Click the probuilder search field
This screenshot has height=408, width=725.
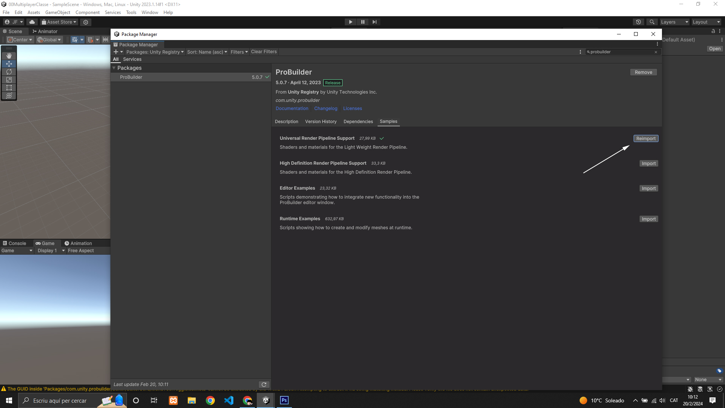(x=621, y=52)
